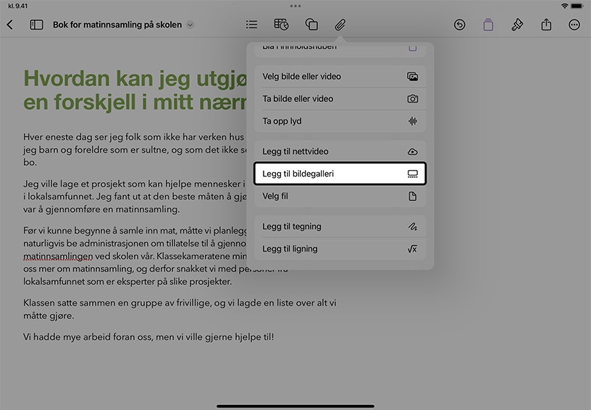Tap the clock showing kl. 9.41
The image size is (591, 410).
coord(17,6)
